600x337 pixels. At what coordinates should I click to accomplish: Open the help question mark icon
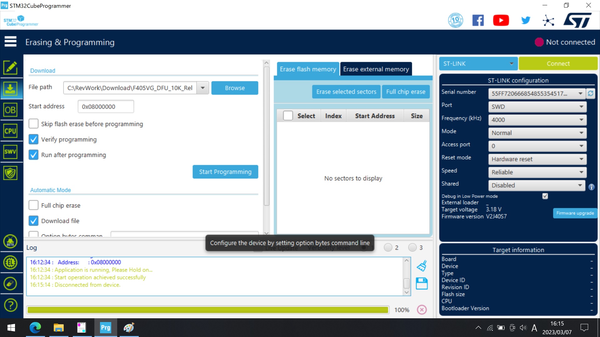tap(10, 305)
